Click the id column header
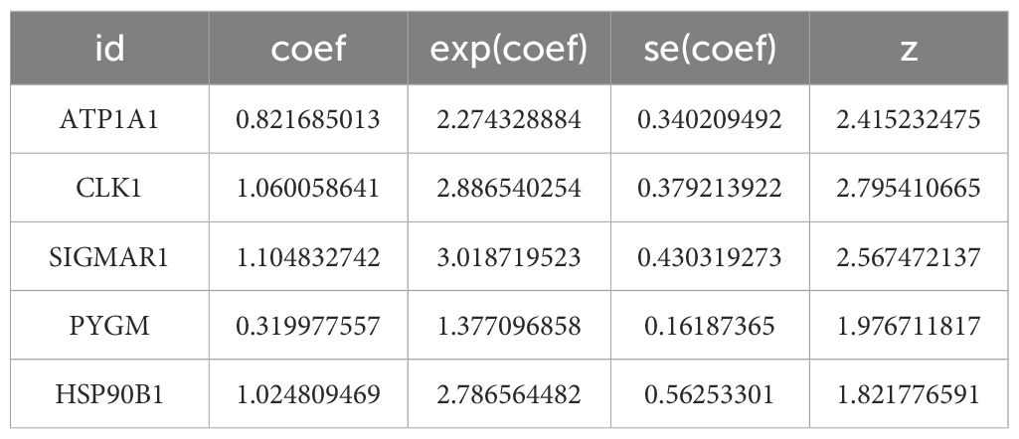Screen dimensions: 1019x439 [108, 49]
